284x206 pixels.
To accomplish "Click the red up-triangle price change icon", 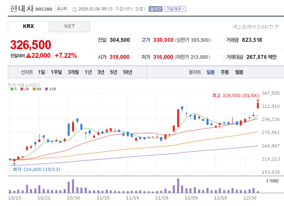I will pyautogui.click(x=28, y=56).
